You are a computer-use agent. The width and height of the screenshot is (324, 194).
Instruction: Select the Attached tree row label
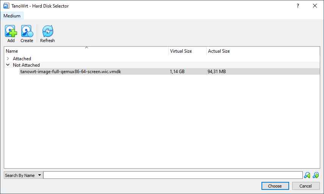pyautogui.click(x=22, y=59)
